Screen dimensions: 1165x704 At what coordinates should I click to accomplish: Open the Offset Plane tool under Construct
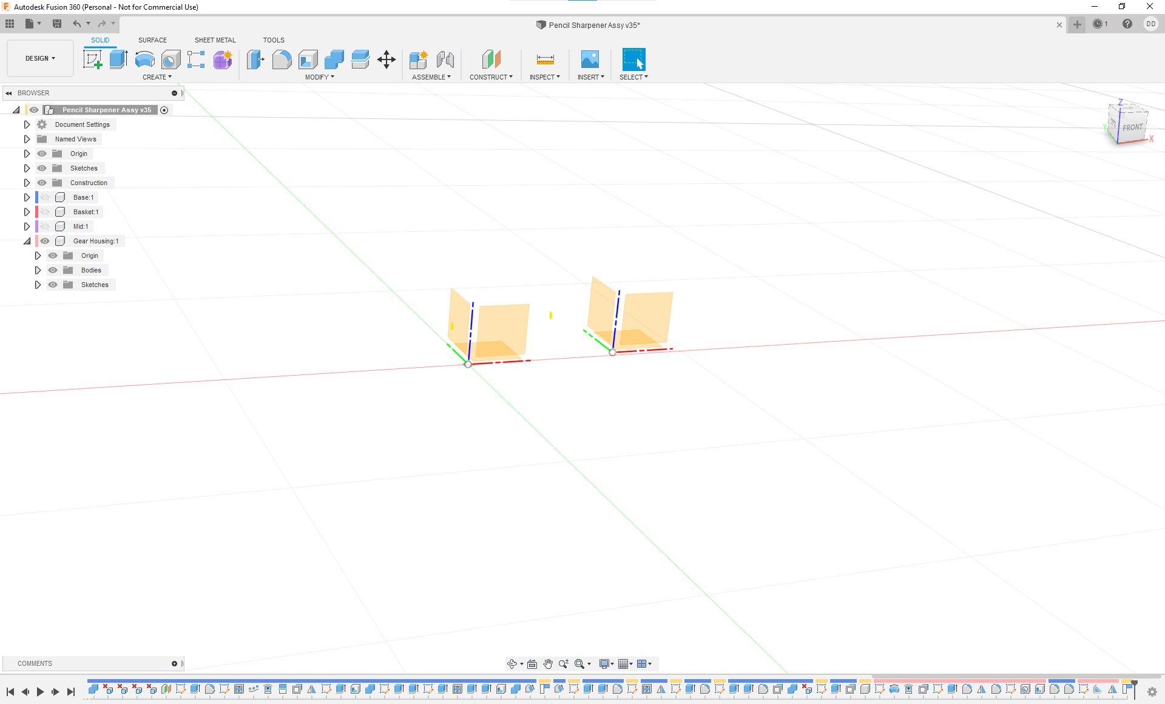tap(491, 59)
